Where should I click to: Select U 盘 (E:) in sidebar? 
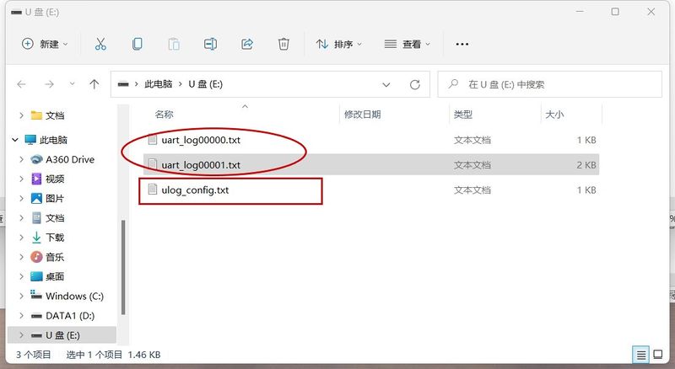pos(62,335)
